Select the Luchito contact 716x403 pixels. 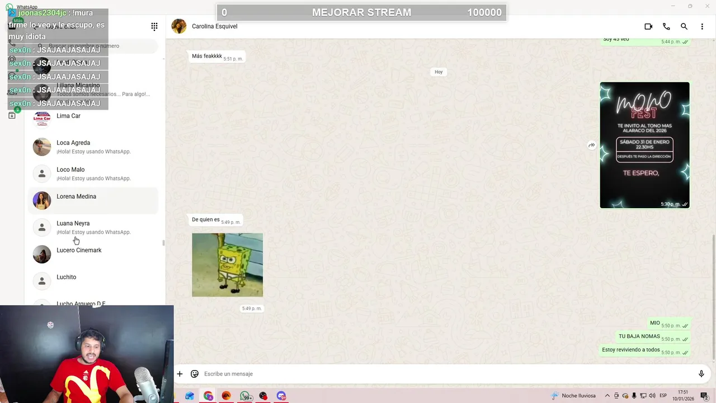(x=93, y=281)
